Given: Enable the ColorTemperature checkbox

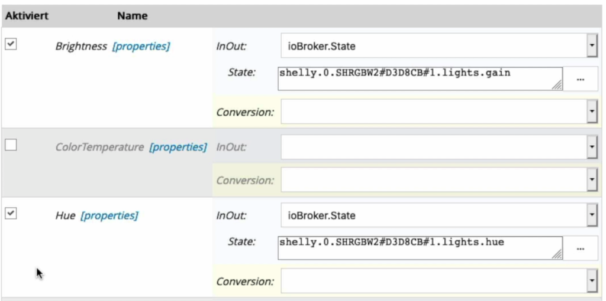Looking at the screenshot, I should (11, 145).
